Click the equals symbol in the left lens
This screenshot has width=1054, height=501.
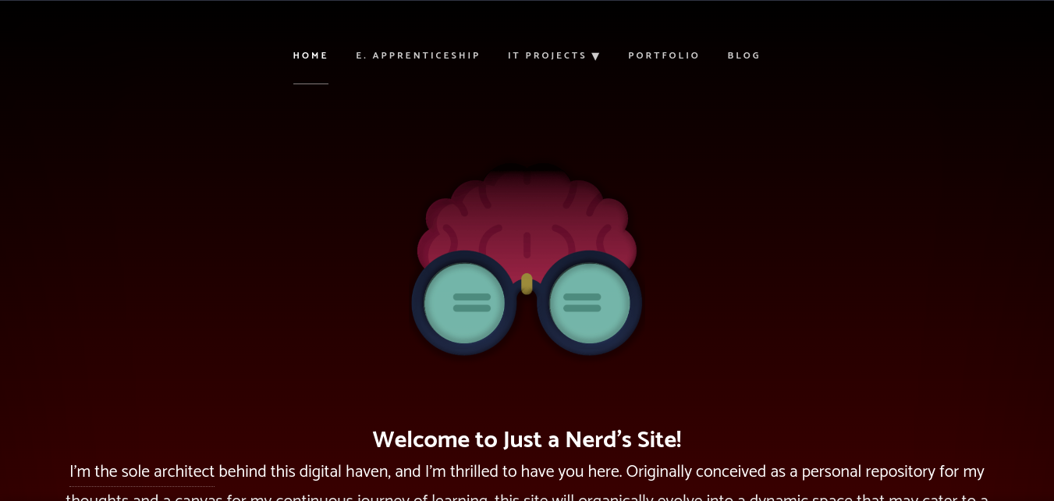(472, 303)
